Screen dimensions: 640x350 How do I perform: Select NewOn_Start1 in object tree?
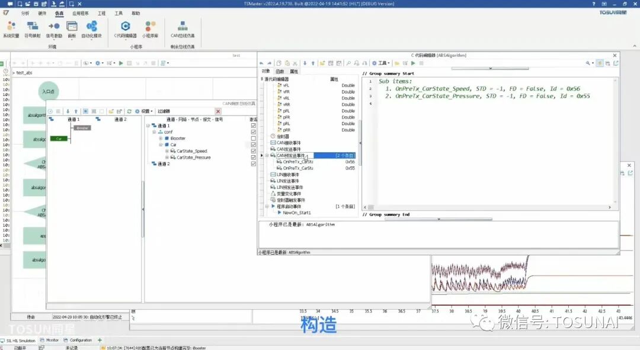(x=297, y=213)
